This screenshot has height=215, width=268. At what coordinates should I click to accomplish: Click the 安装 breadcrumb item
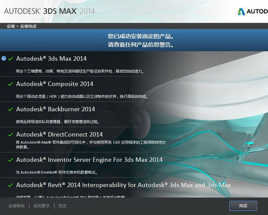click(11, 26)
